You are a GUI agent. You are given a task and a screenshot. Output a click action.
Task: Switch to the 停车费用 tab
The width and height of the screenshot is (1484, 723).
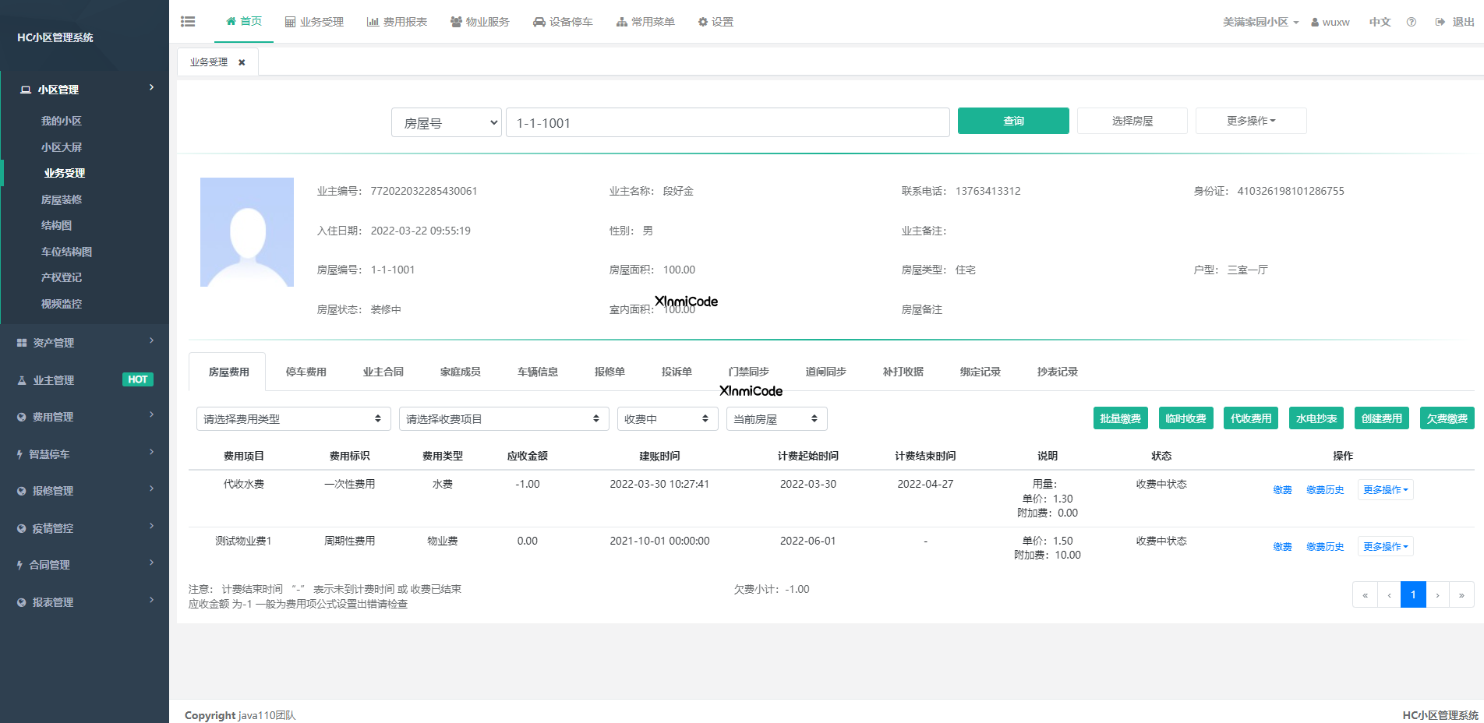[306, 372]
